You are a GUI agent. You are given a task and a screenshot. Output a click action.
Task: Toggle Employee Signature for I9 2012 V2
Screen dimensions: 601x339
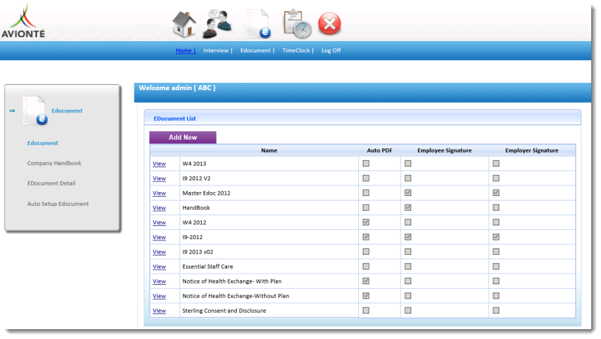(x=408, y=178)
